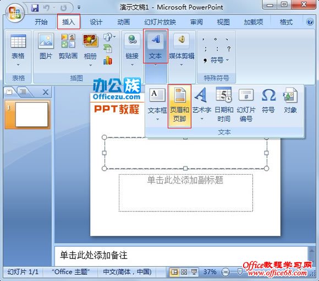
Task: Select the 加载项 tab
Action: [254, 22]
